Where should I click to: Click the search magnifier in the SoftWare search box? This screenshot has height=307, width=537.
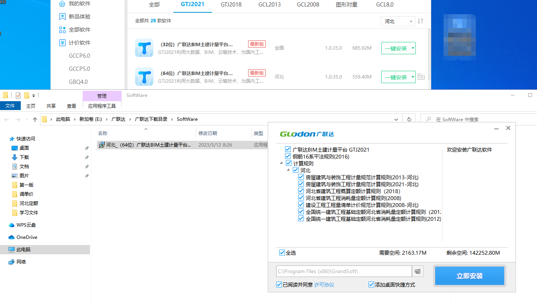pyautogui.click(x=429, y=120)
